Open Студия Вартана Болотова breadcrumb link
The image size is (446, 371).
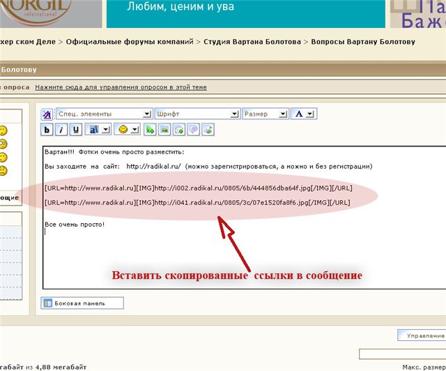tap(252, 42)
